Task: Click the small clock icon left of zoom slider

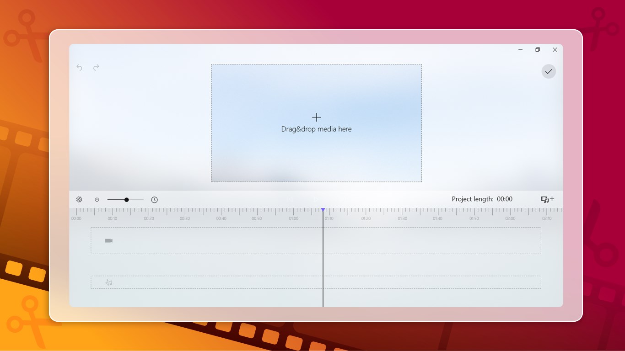Action: [x=97, y=199]
